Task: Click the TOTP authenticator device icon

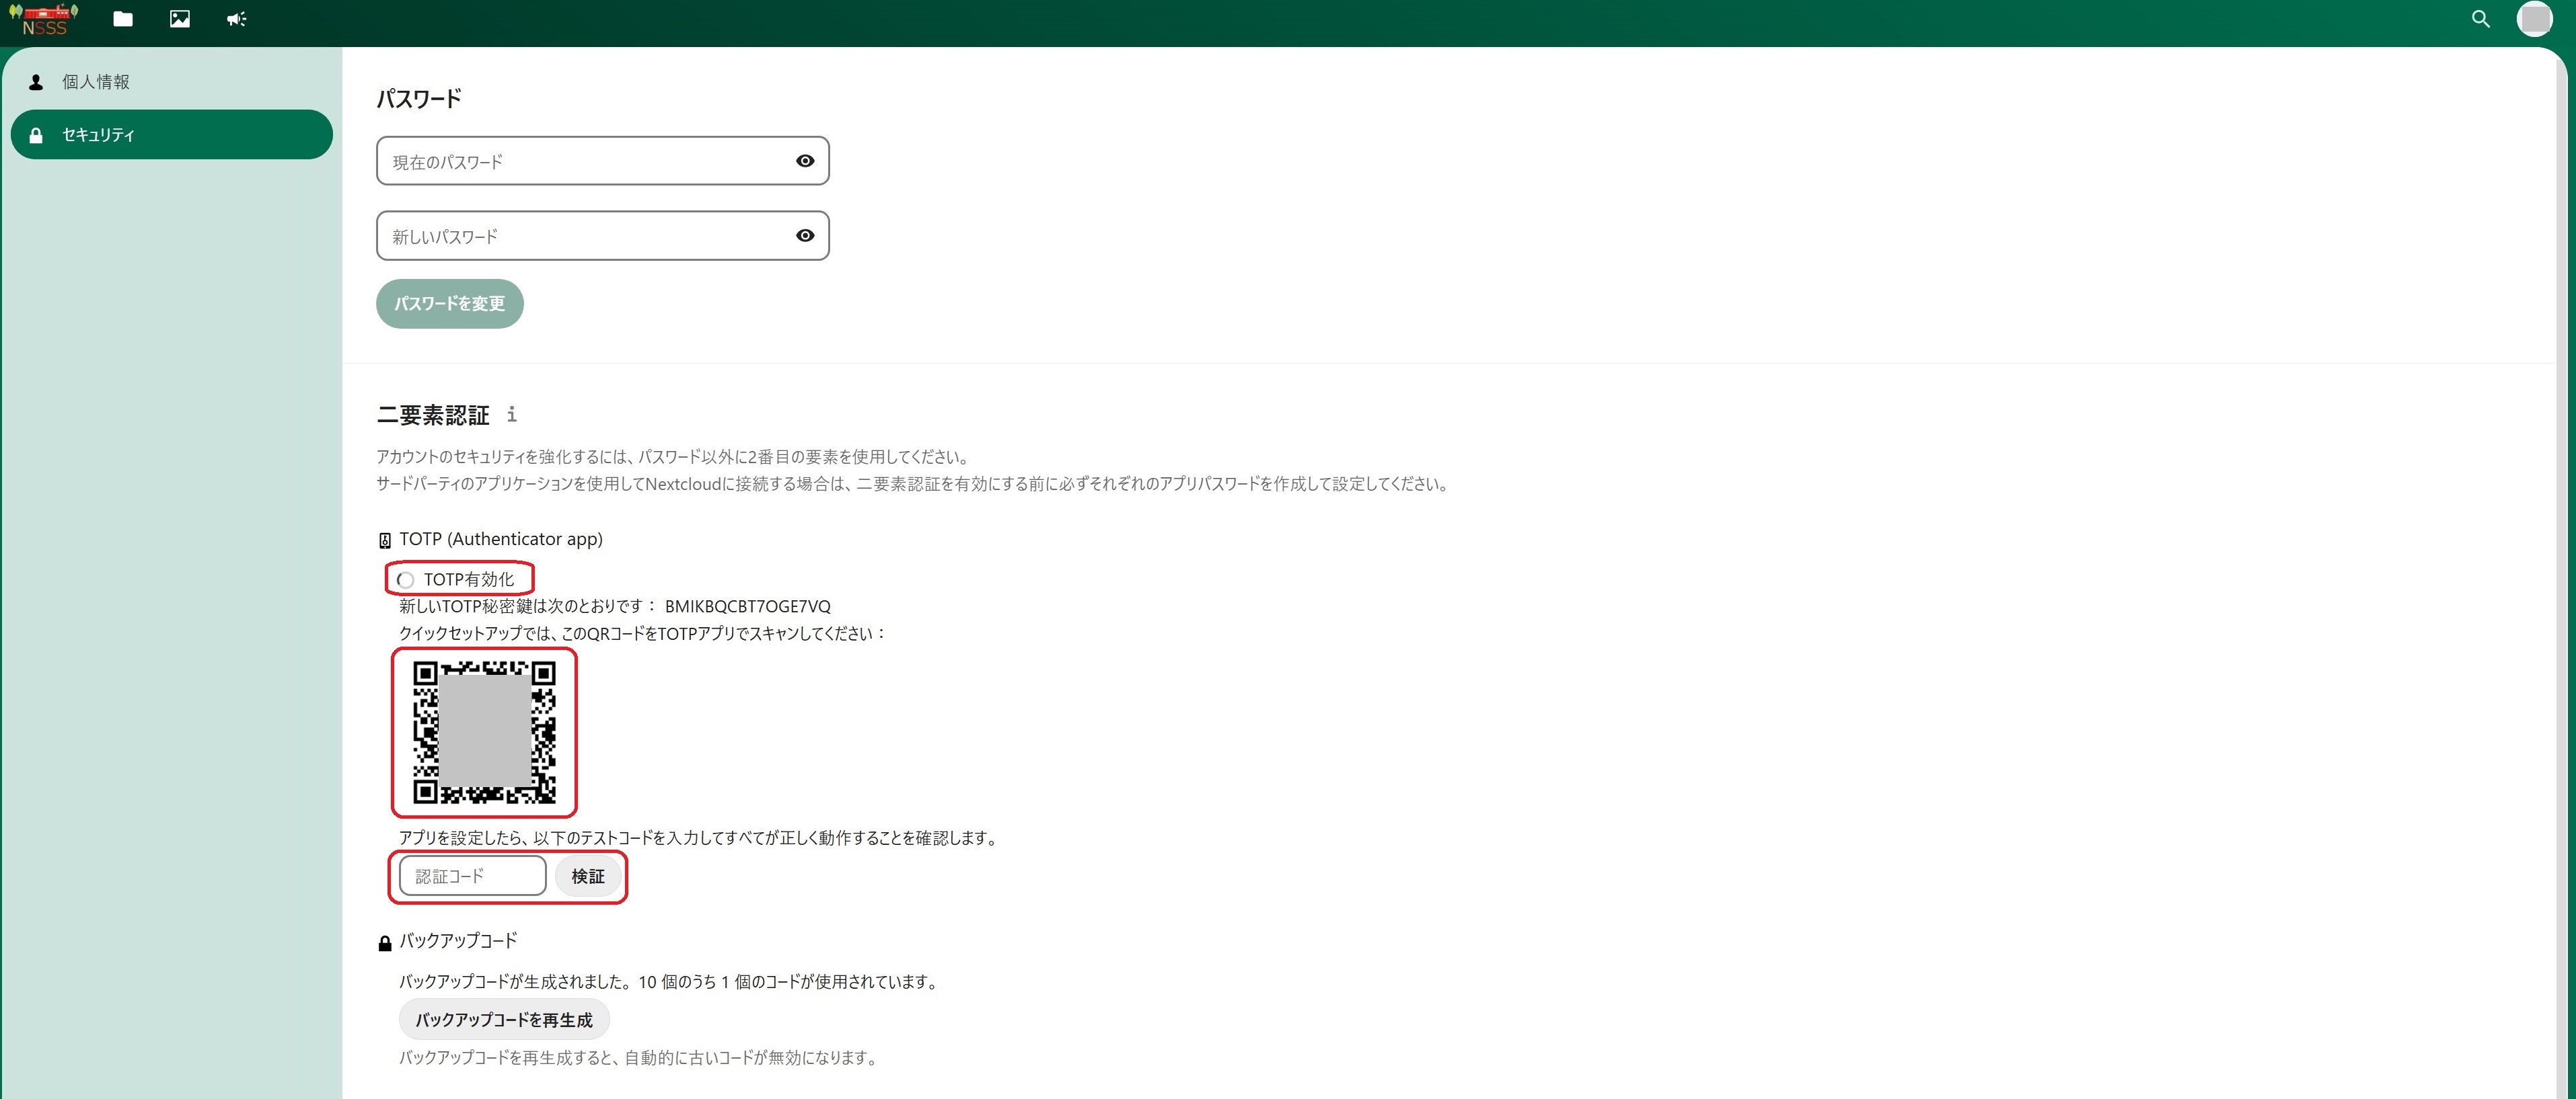Action: tap(385, 540)
